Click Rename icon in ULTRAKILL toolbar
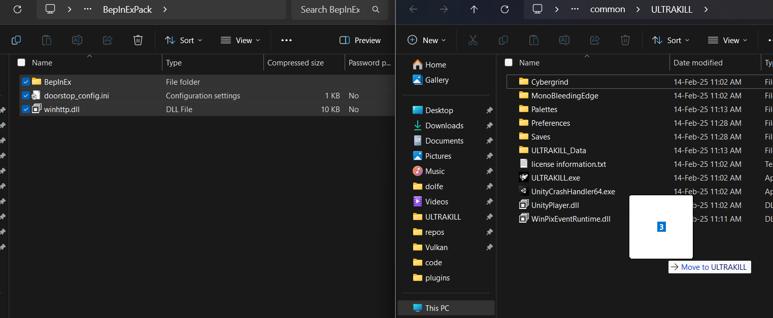Screen dimensions: 773x318 click(x=564, y=40)
